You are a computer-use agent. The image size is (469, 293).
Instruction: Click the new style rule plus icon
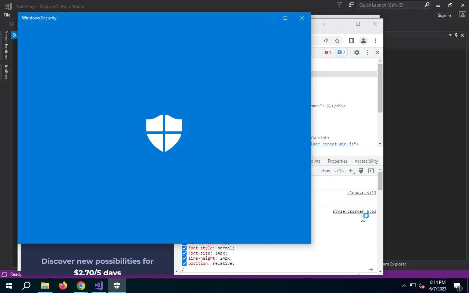pos(351,171)
